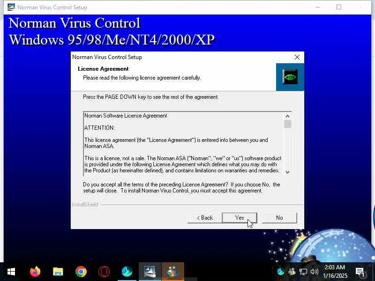
Task: Open the blue wave app in taskbar
Action: click(x=127, y=272)
